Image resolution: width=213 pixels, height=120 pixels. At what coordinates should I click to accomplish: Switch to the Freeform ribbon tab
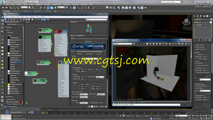coord(16,11)
